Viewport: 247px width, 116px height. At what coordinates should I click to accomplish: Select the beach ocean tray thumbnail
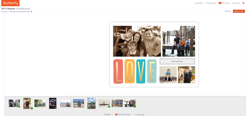click(78, 103)
